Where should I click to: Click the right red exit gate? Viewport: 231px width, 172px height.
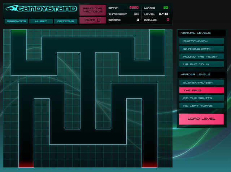coord(149,164)
